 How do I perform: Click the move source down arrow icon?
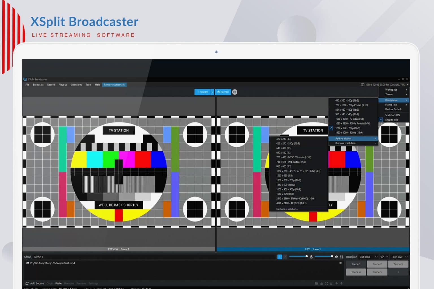[x=337, y=283]
